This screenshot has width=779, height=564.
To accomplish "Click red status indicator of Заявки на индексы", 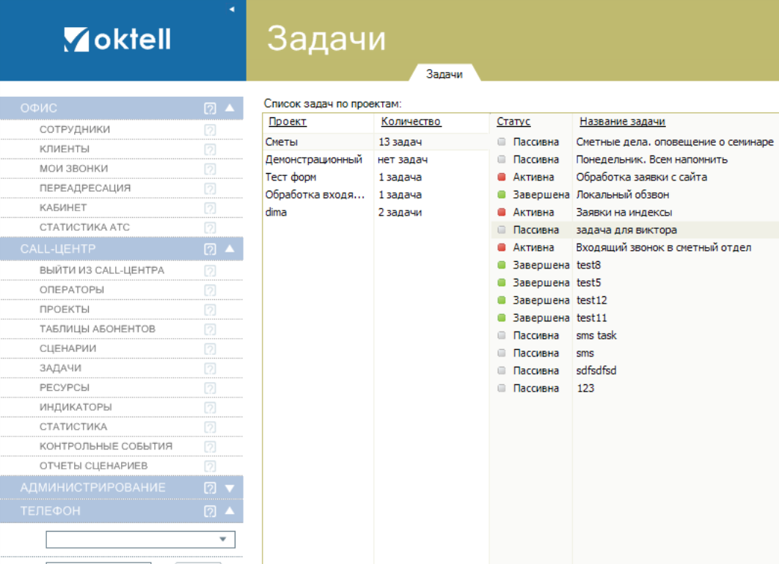I will click(x=502, y=213).
